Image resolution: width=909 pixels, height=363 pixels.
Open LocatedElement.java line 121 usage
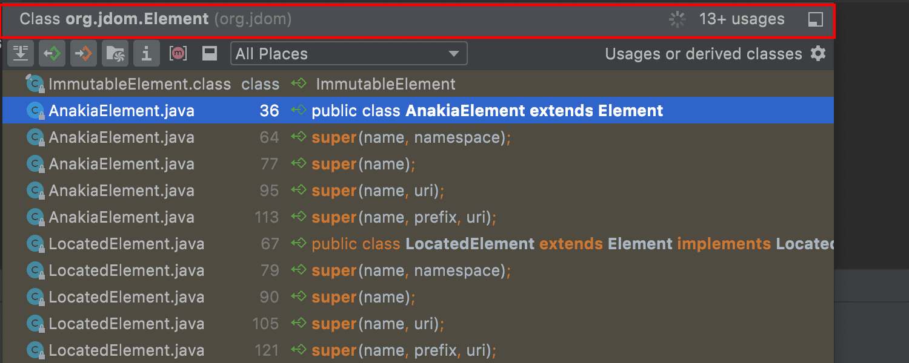pyautogui.click(x=404, y=350)
